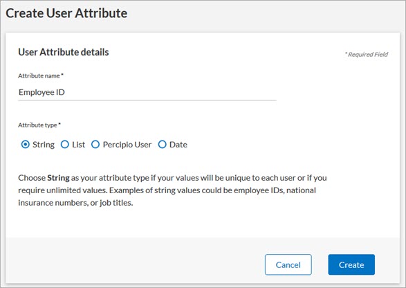Click the 'String' label text
Screen dimensions: 406x288
[x=44, y=145]
